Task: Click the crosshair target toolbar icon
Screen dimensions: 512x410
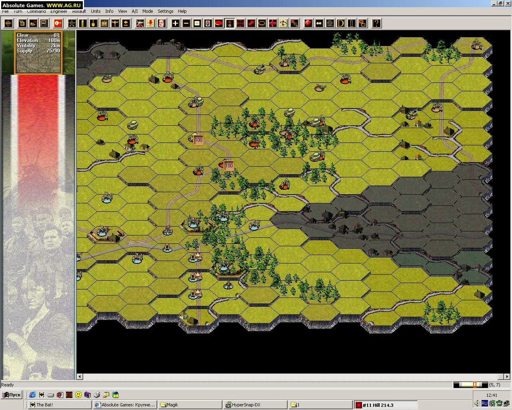Action: (8, 23)
